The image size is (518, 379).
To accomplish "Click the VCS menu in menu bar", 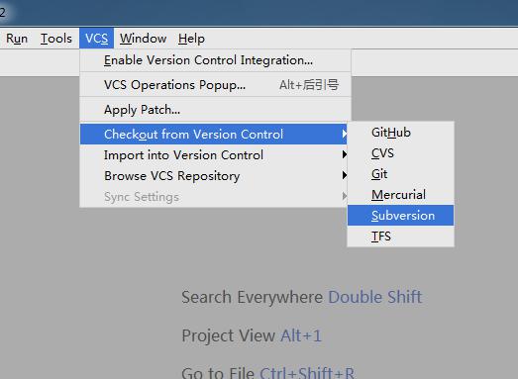I will coord(96,39).
